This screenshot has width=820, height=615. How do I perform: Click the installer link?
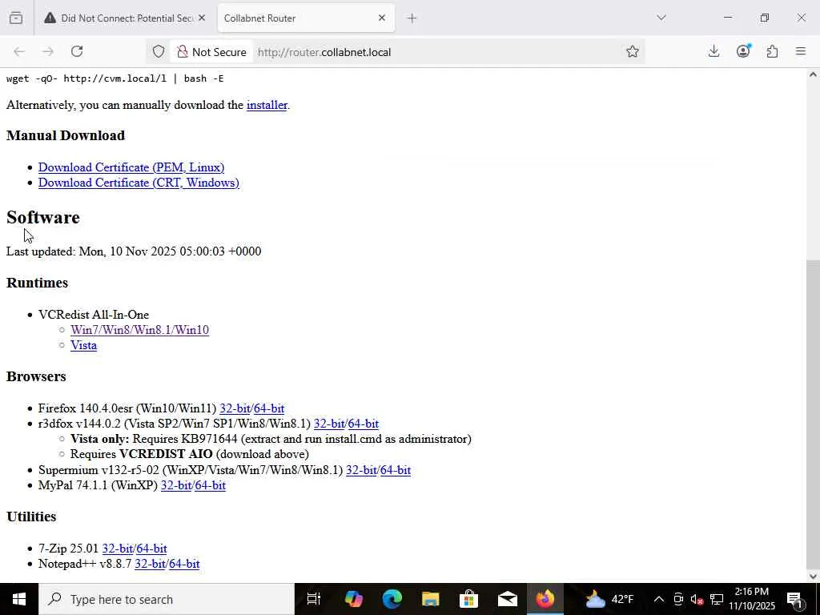pos(267,105)
